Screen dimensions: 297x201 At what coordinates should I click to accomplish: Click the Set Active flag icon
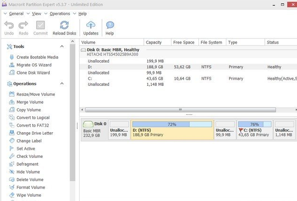(12, 148)
